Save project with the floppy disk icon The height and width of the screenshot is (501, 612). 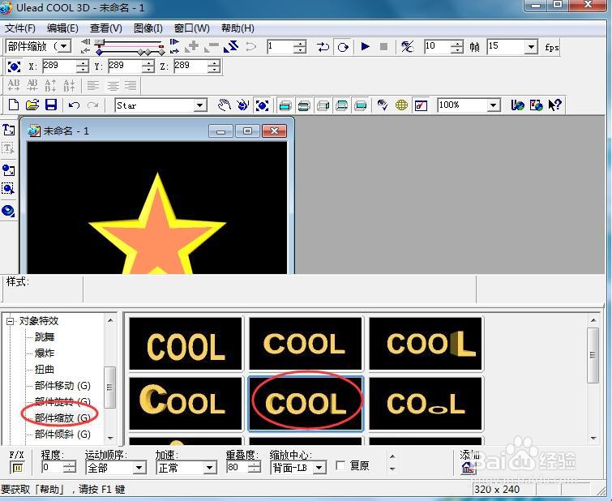pos(51,105)
